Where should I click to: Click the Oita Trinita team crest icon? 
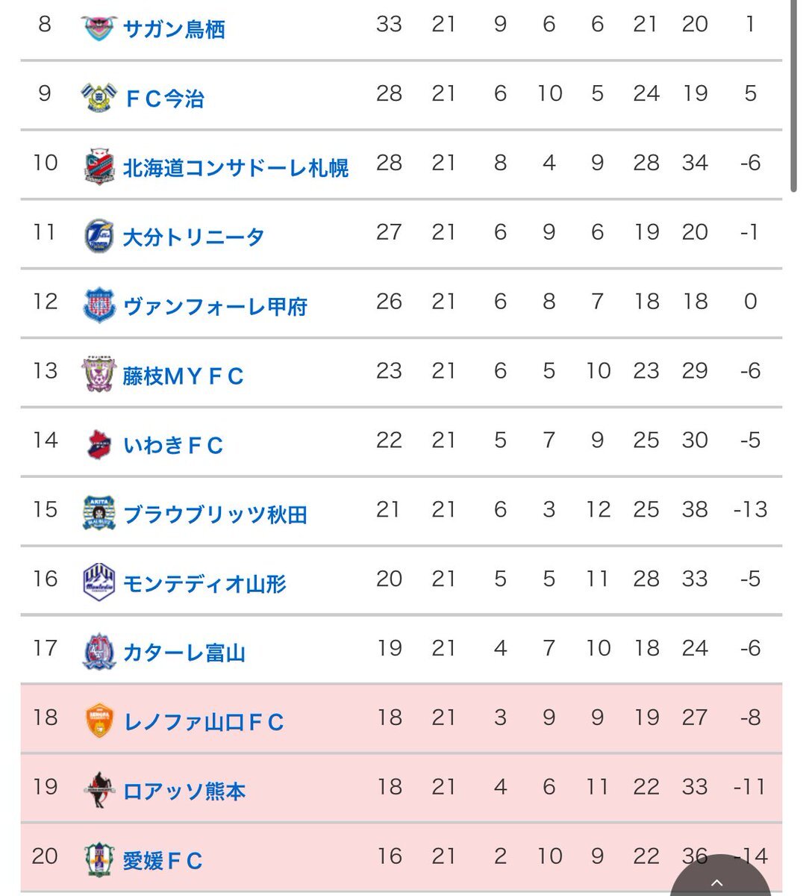tap(99, 236)
